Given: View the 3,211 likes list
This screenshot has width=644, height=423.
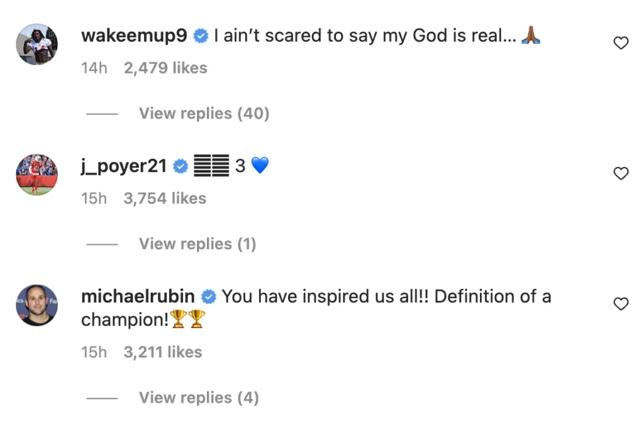Looking at the screenshot, I should pyautogui.click(x=163, y=352).
